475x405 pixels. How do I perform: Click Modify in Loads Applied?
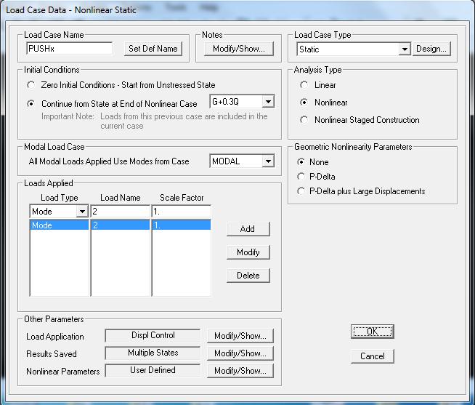(248, 252)
